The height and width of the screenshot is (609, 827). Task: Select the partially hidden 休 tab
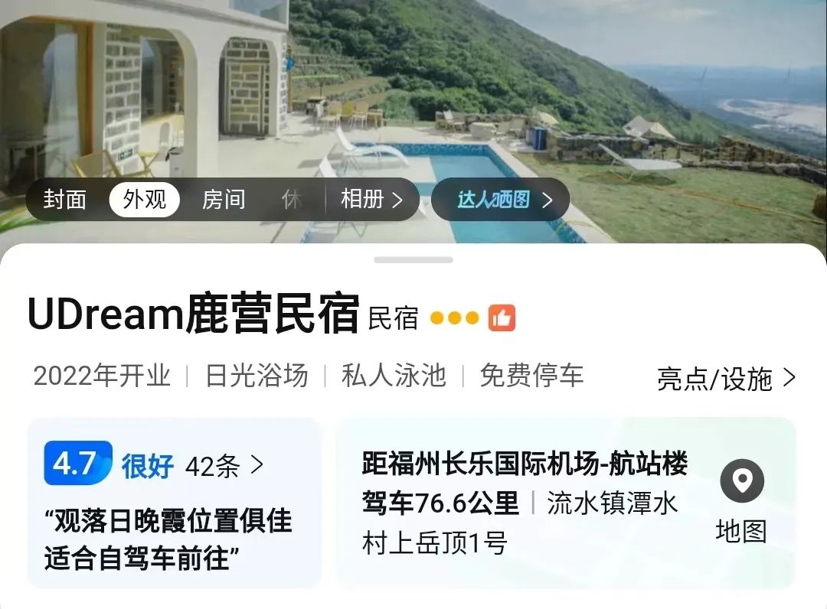click(x=292, y=200)
